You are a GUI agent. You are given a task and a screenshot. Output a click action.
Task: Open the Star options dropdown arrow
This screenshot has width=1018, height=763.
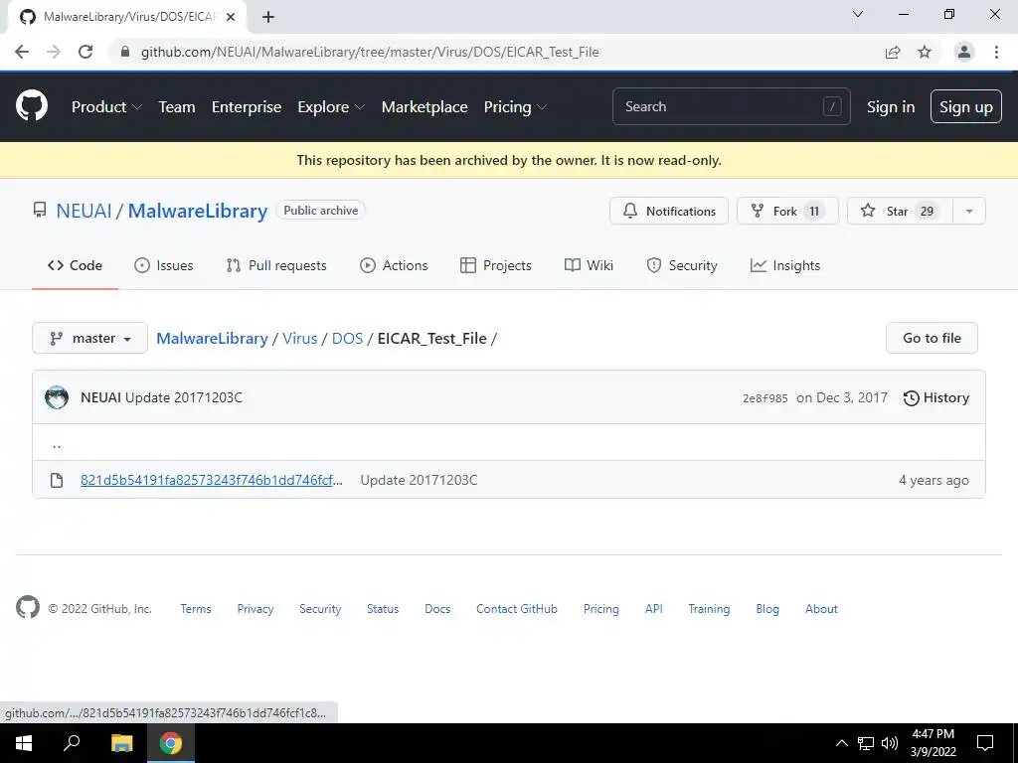pos(969,211)
